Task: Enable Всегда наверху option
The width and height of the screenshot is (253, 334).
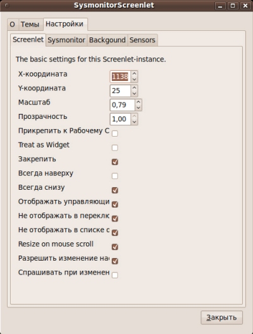Action: (114, 176)
